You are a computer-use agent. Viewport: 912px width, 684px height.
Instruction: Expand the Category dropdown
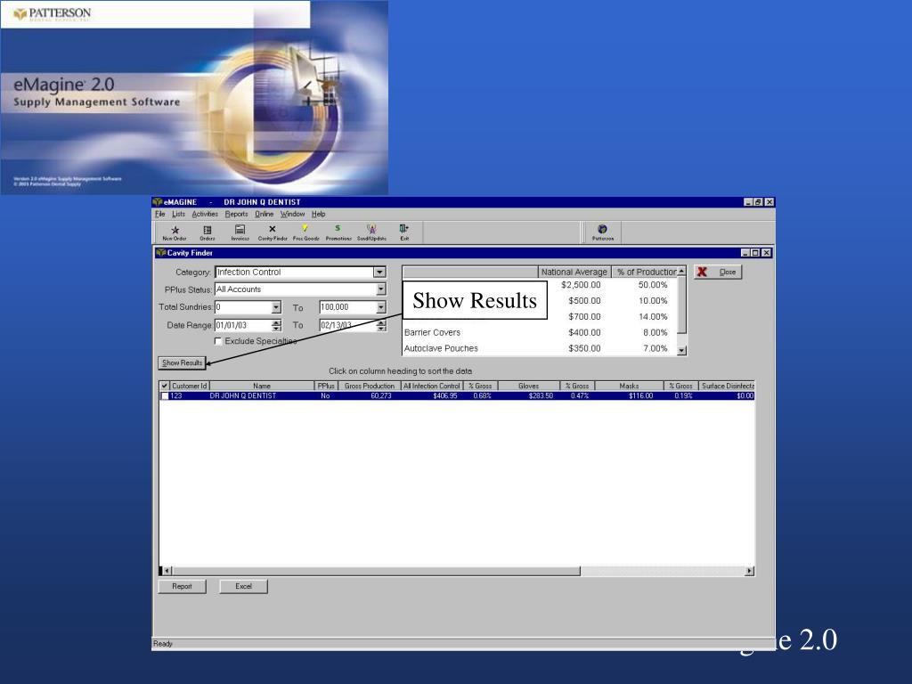click(379, 273)
